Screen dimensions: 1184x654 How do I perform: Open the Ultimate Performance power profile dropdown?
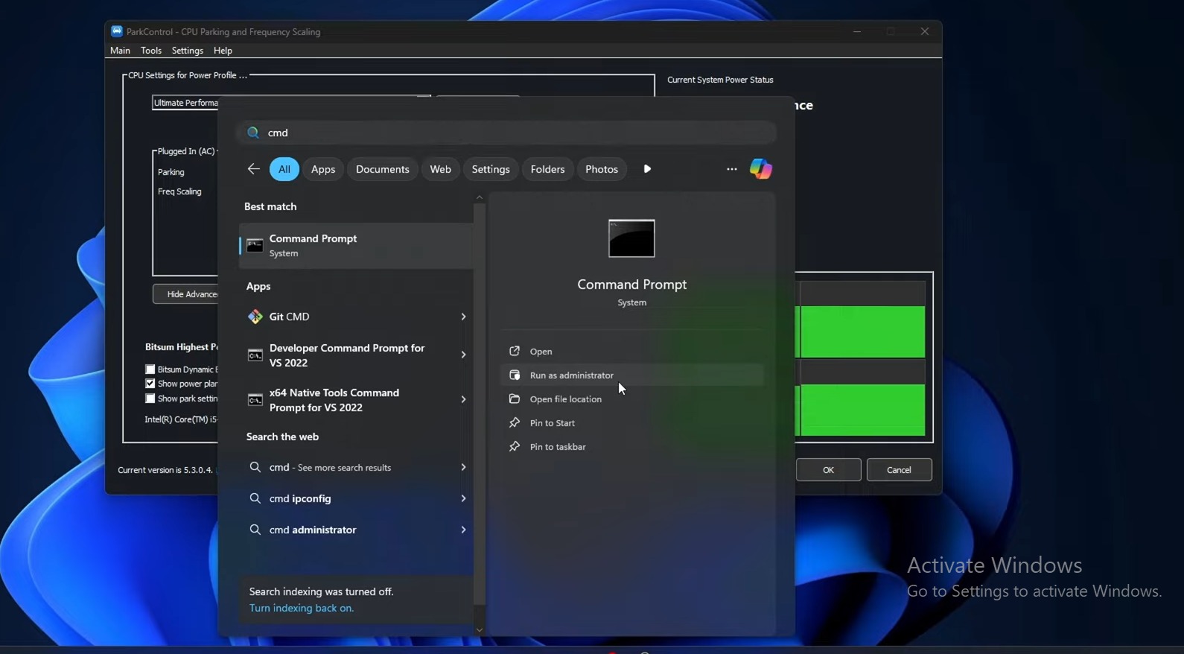(x=185, y=103)
